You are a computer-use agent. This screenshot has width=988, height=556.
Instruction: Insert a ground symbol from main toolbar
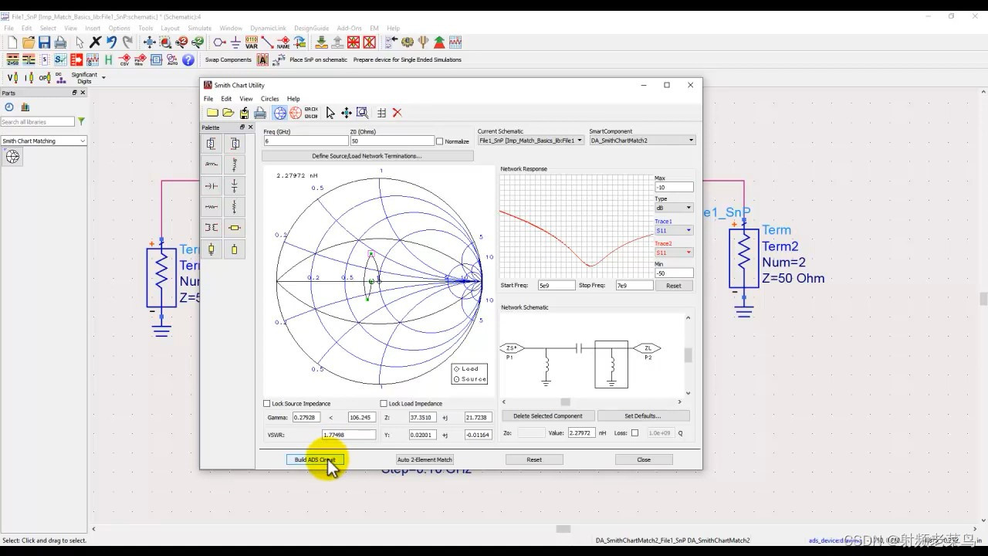pos(235,42)
